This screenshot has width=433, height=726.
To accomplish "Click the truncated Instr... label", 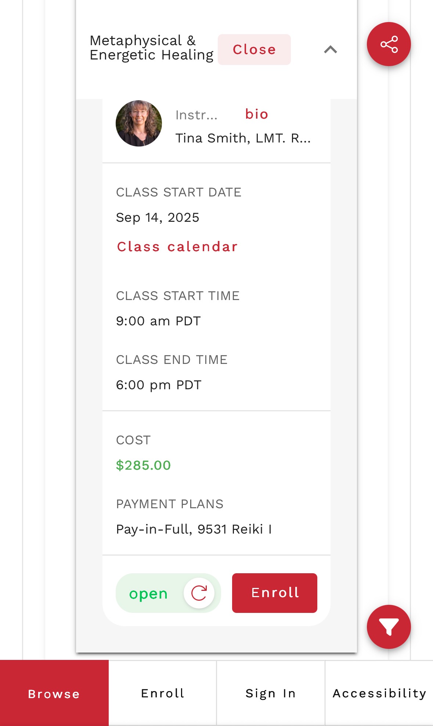I will pyautogui.click(x=196, y=115).
